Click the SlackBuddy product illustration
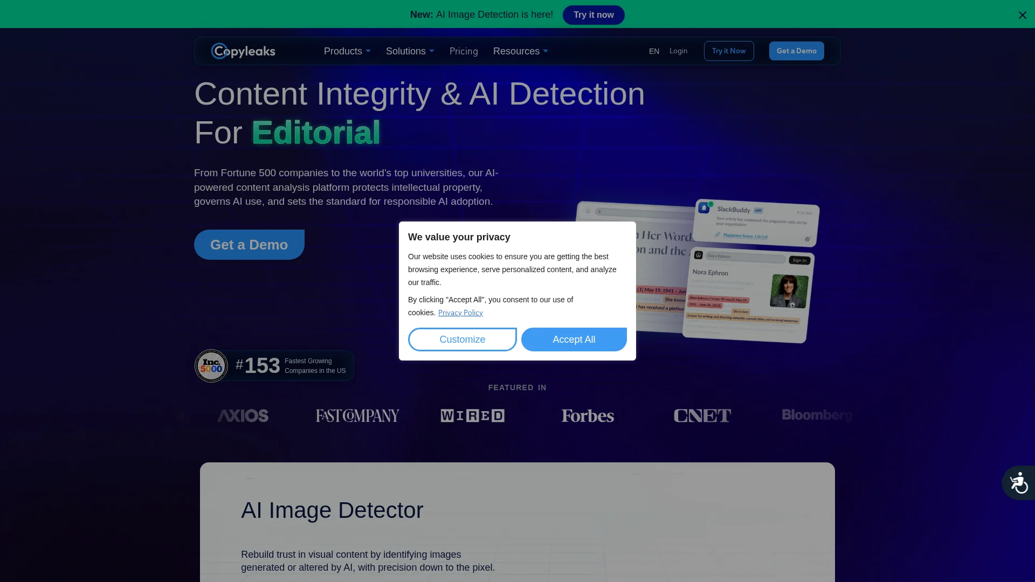This screenshot has height=582, width=1035. [x=756, y=222]
